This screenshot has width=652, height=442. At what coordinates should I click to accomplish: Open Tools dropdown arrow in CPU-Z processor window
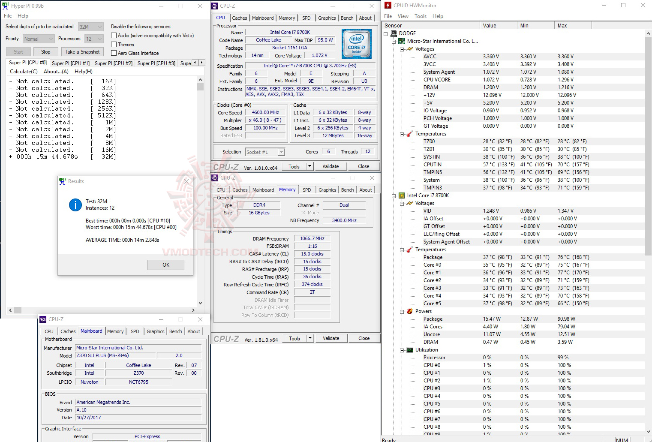click(x=310, y=166)
